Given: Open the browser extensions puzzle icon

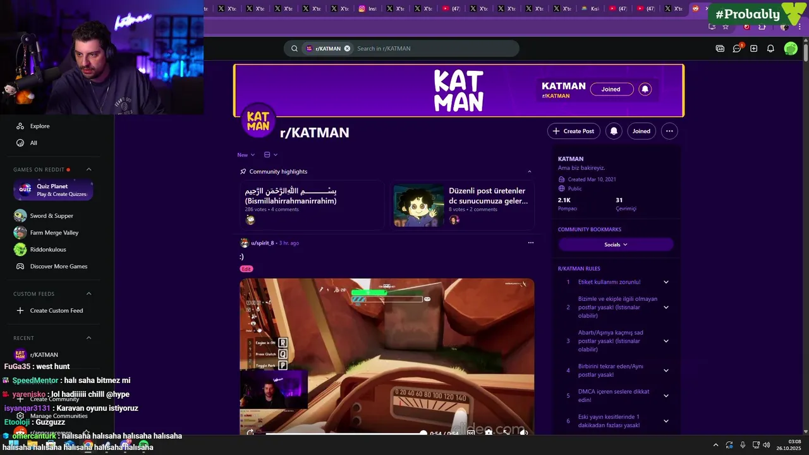Looking at the screenshot, I should tap(762, 27).
